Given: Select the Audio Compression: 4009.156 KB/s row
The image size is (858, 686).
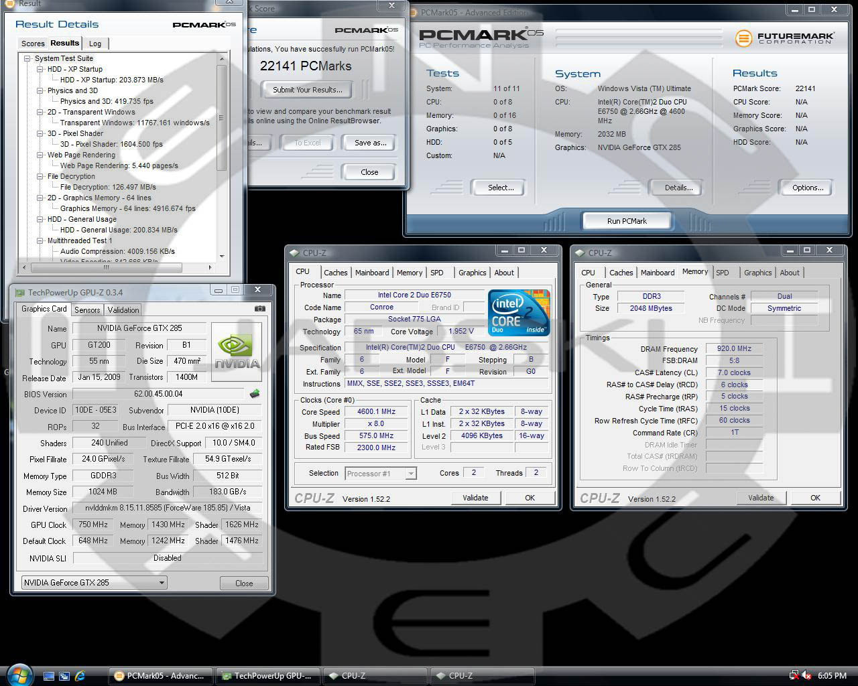Looking at the screenshot, I should pyautogui.click(x=117, y=251).
